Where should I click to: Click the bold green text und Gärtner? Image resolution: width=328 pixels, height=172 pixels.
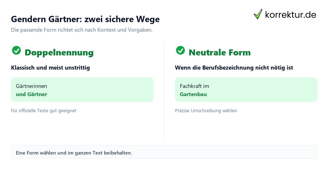coord(31,94)
